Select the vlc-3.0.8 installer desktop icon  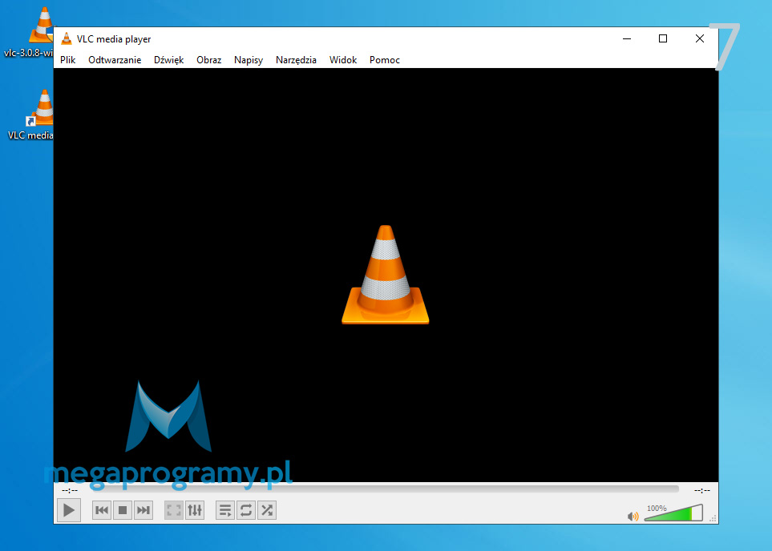click(30, 33)
